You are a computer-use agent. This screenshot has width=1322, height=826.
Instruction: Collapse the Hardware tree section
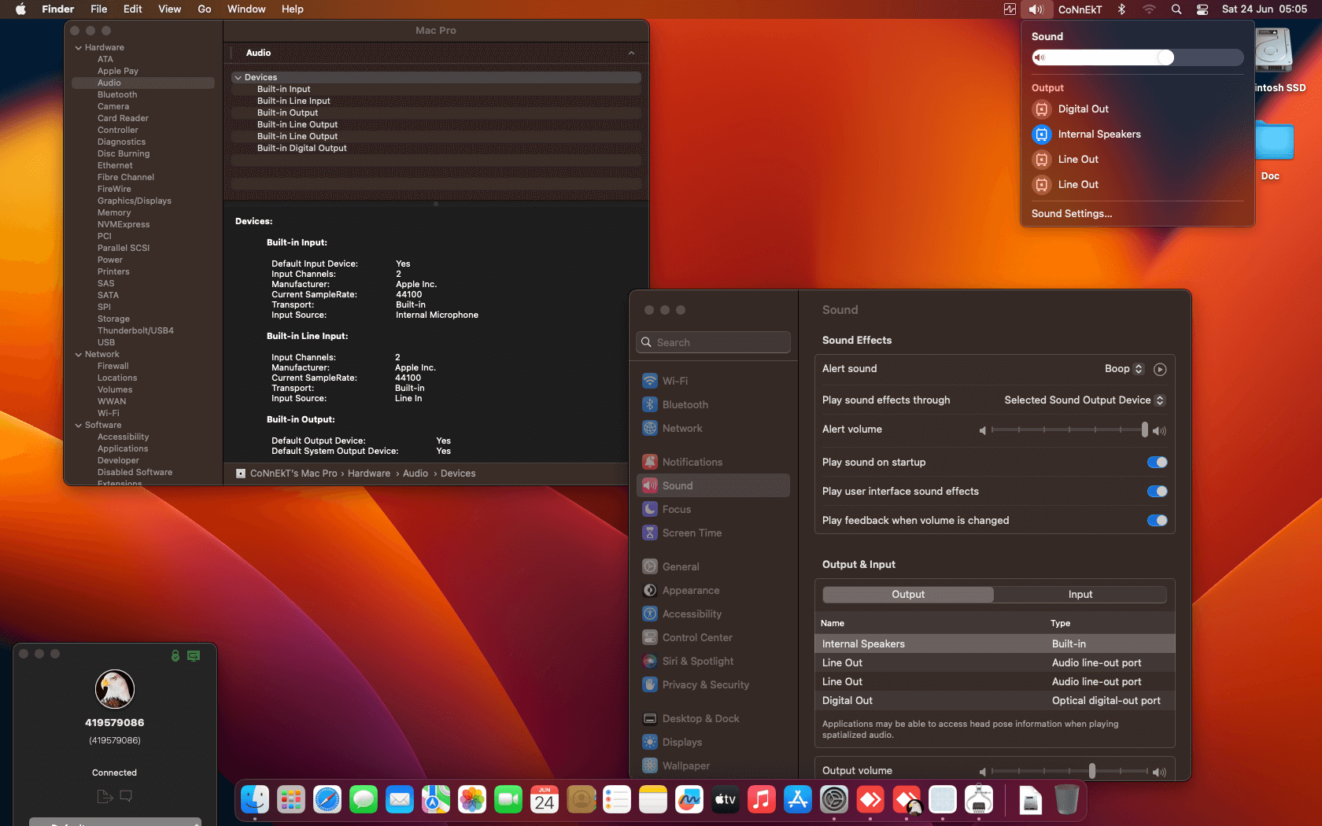[79, 48]
